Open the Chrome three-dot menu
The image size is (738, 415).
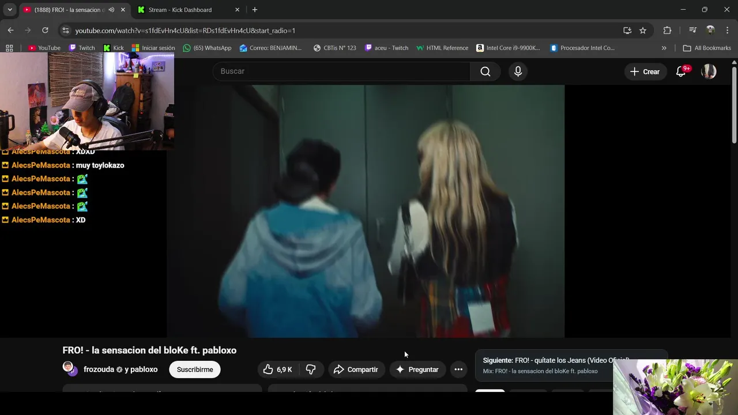[728, 31]
